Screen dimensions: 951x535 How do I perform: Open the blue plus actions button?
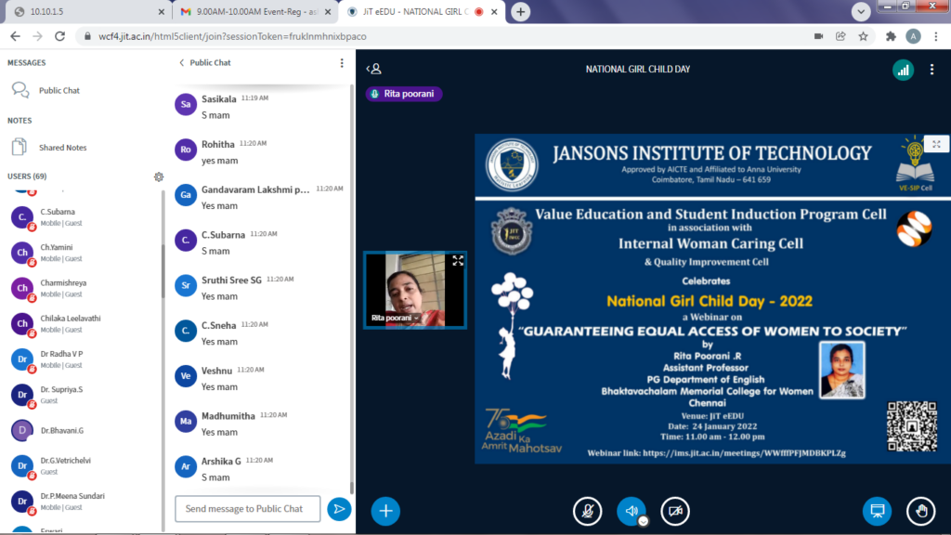(x=385, y=511)
